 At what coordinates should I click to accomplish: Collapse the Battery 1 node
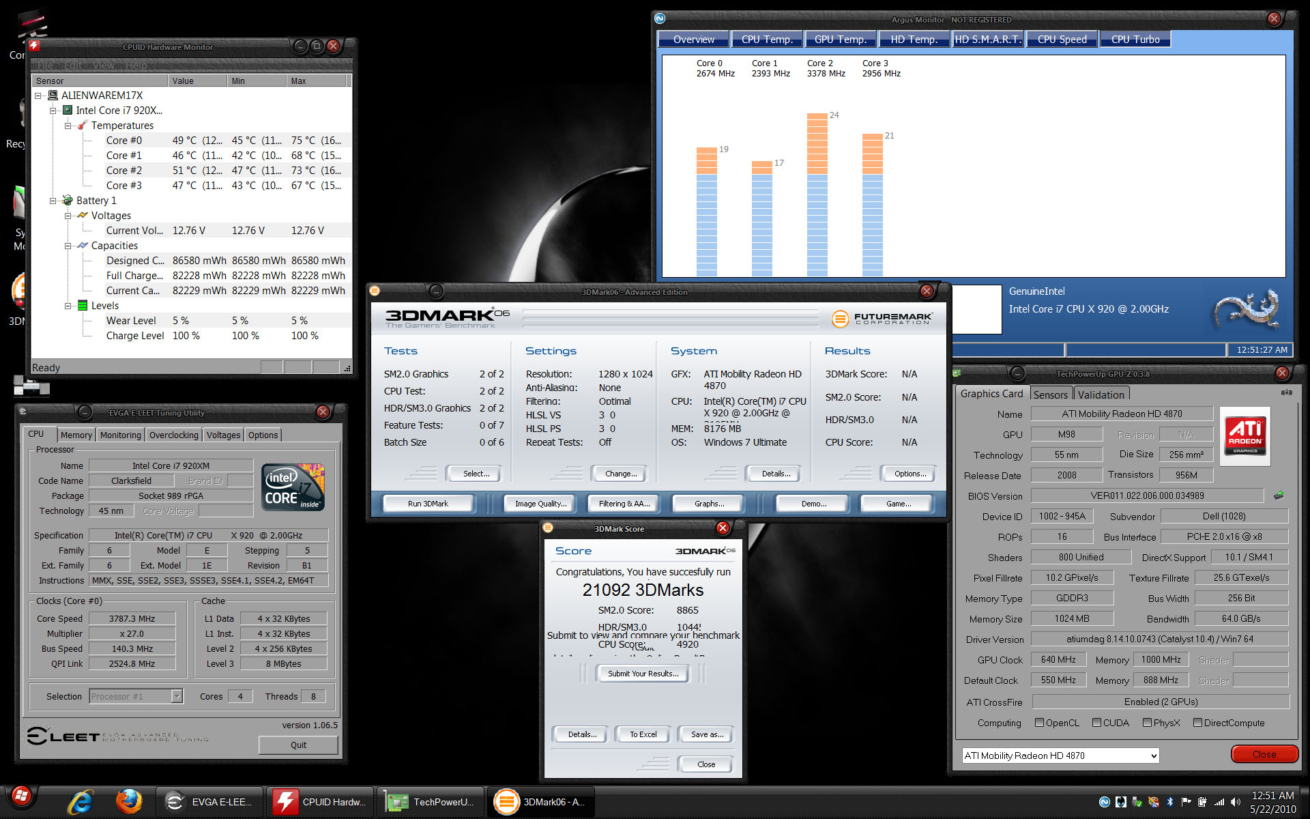(53, 201)
